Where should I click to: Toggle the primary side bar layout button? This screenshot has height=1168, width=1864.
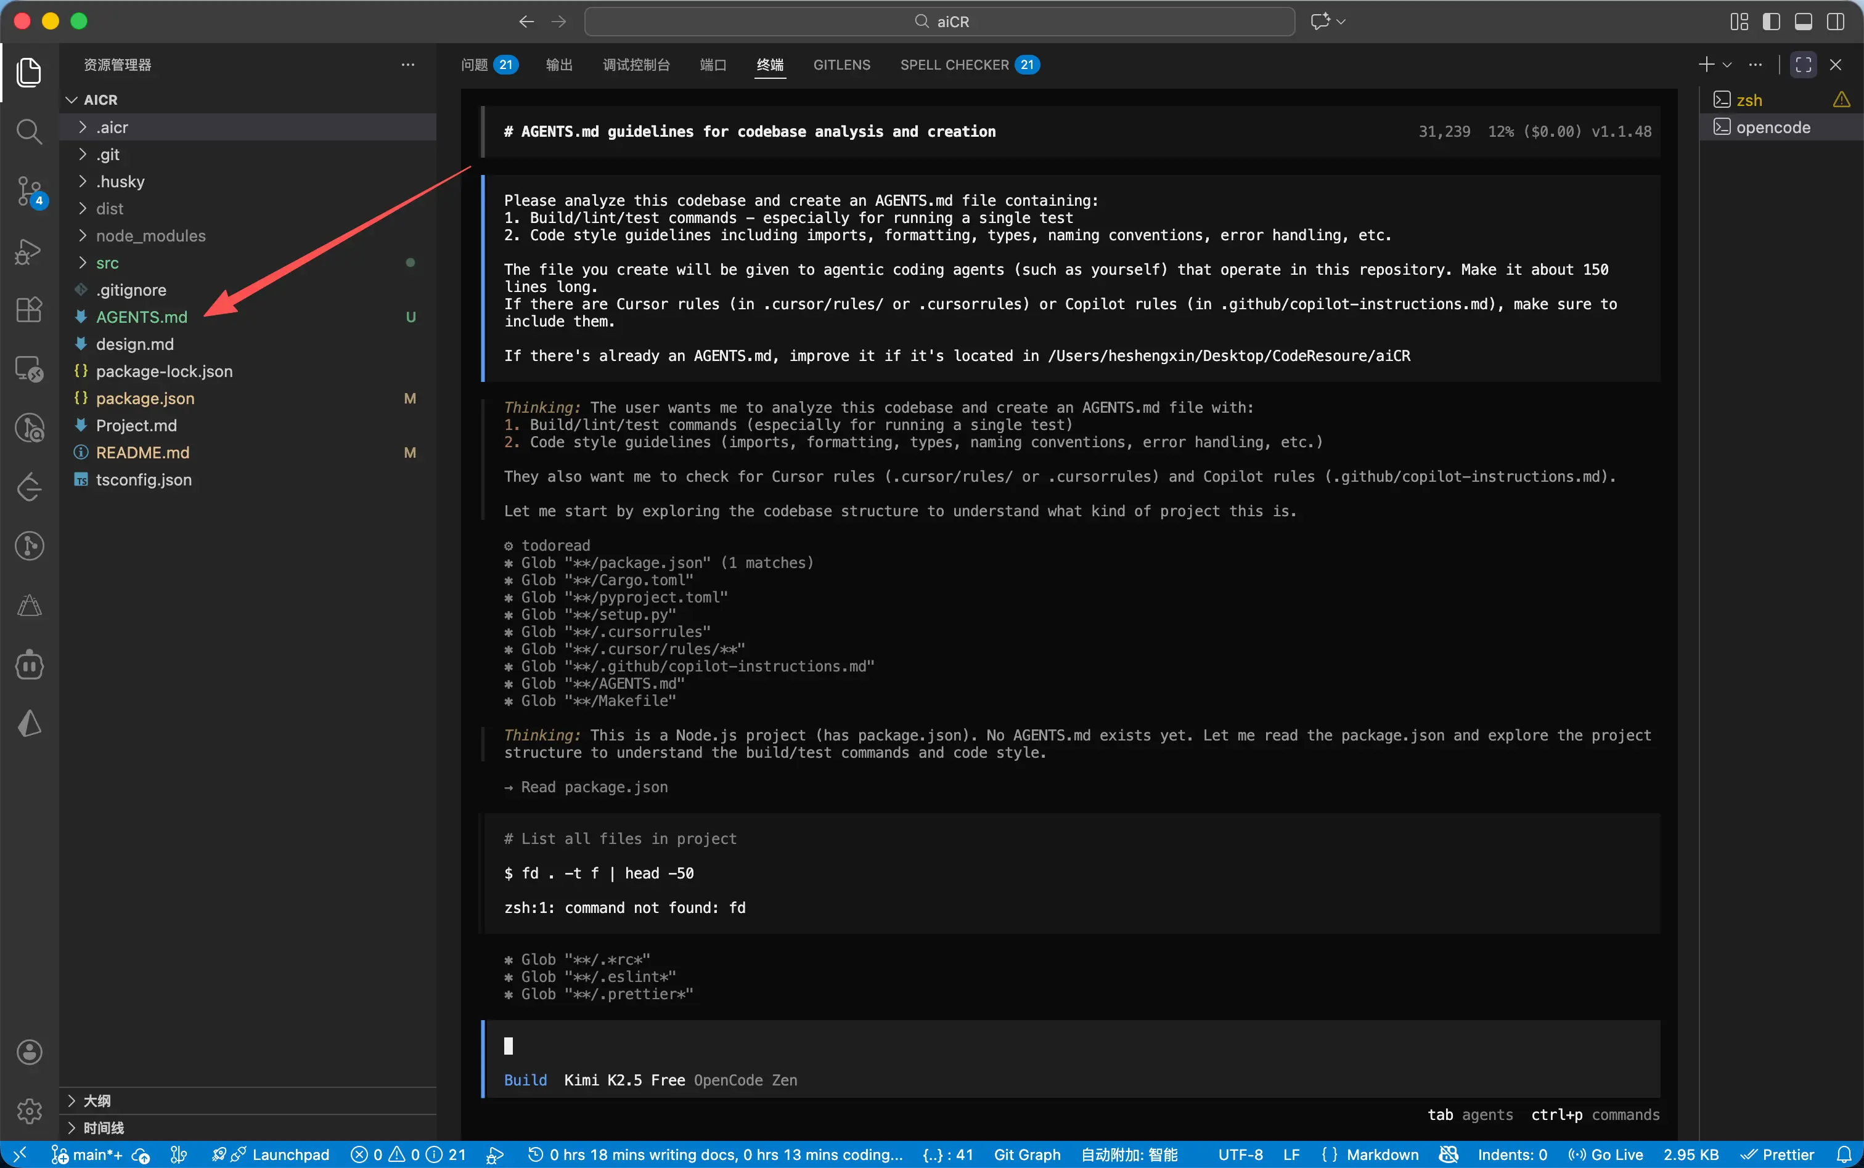(1772, 22)
